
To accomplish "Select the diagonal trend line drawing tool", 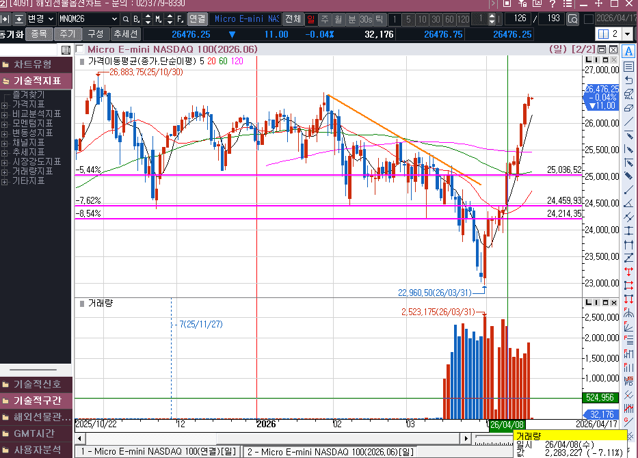I will coord(628,122).
